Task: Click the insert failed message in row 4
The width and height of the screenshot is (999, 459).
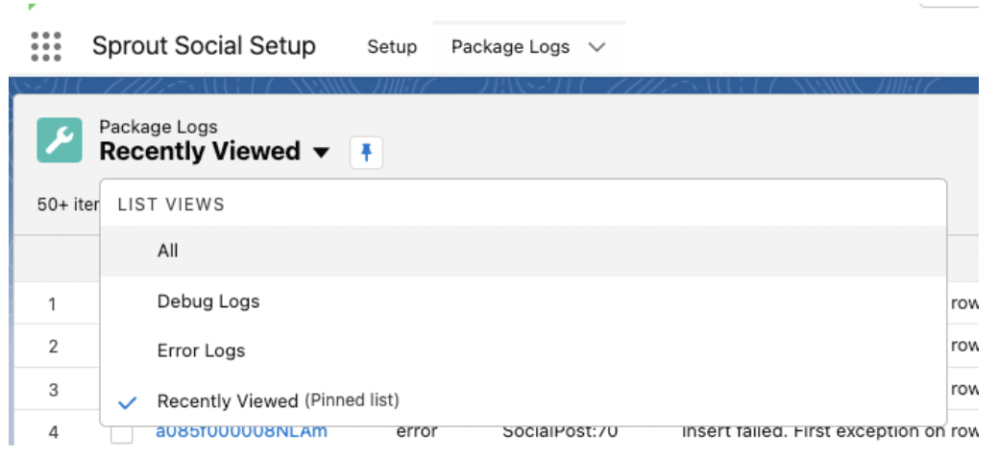Action: click(x=830, y=432)
